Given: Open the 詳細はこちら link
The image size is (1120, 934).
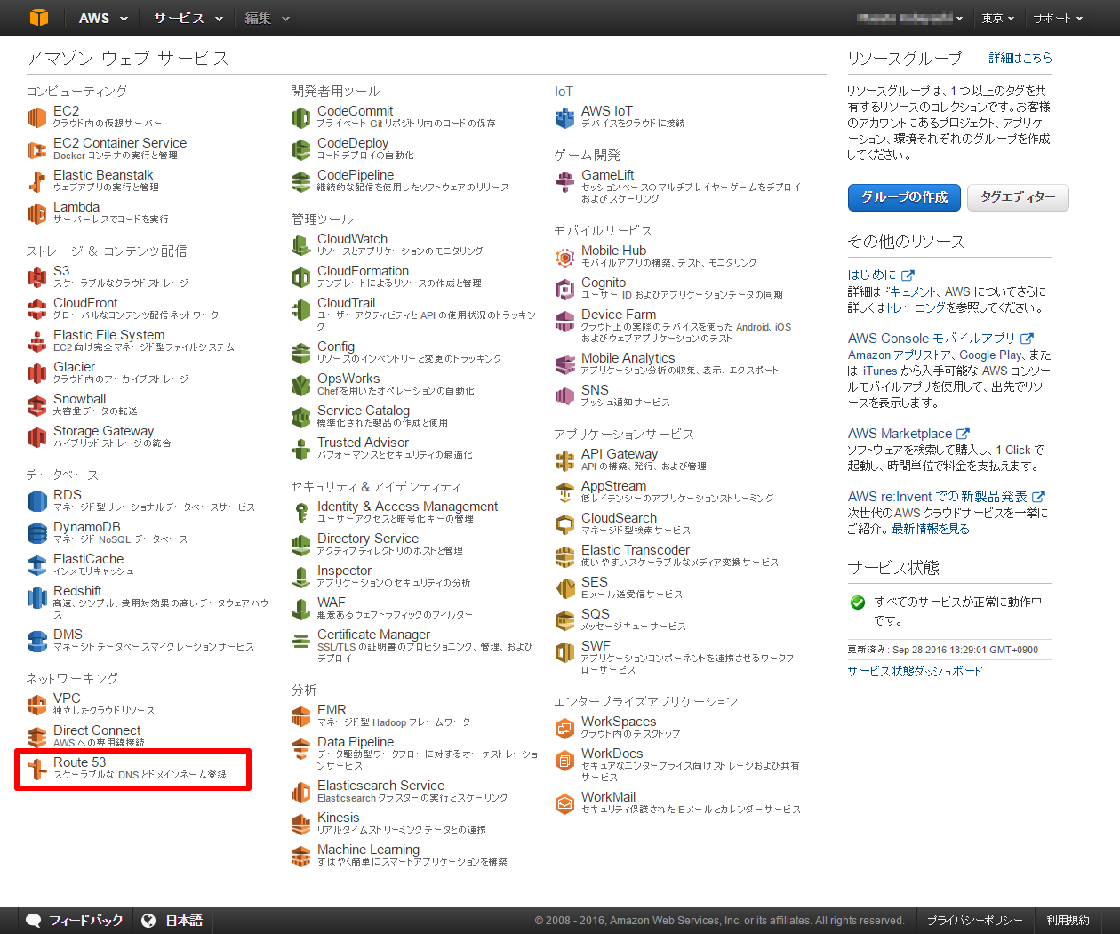Looking at the screenshot, I should point(1020,58).
